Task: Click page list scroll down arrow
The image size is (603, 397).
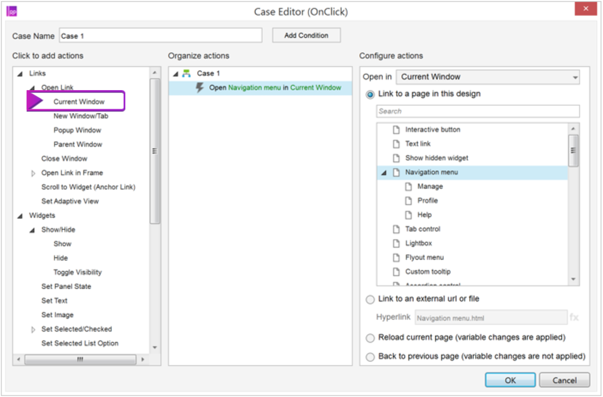Action: click(x=573, y=279)
